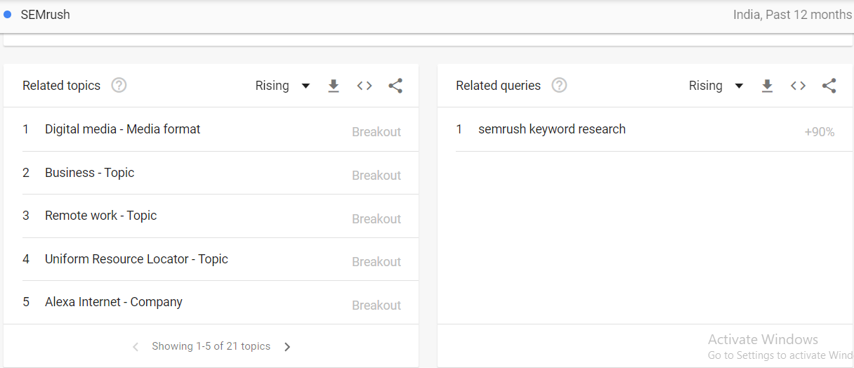Download Related queries data as CSV
This screenshot has width=854, height=368.
768,86
